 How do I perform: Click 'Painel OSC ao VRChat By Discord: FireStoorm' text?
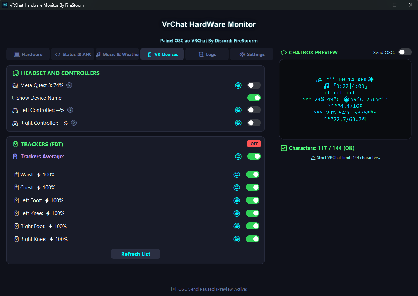coord(209,41)
